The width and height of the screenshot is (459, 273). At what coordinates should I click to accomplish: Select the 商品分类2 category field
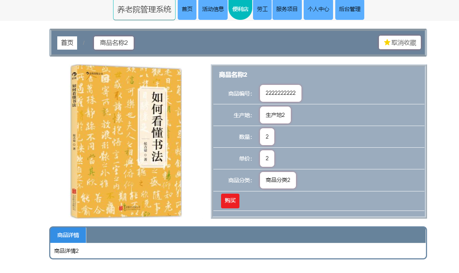click(278, 180)
